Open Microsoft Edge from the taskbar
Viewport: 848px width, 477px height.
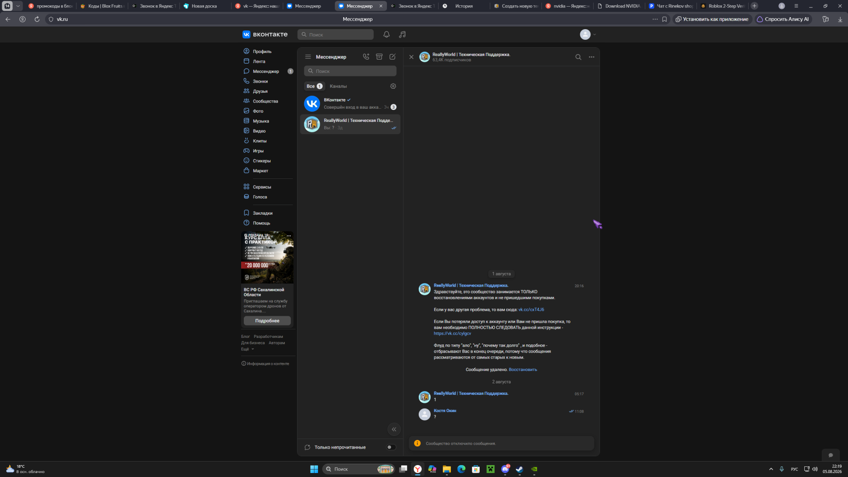(461, 469)
